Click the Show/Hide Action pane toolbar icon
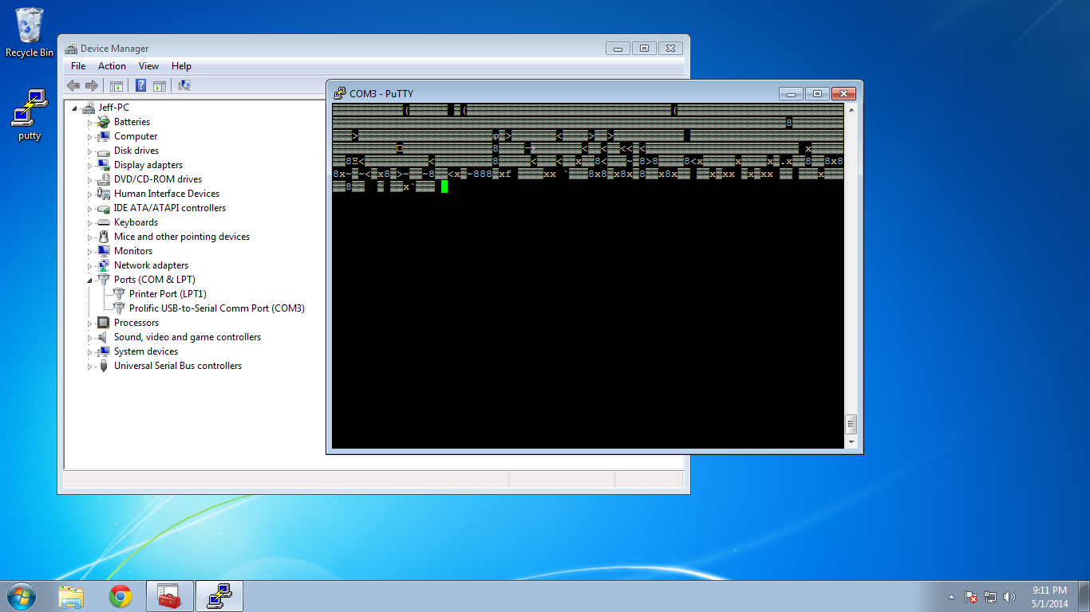Image resolution: width=1090 pixels, height=612 pixels. [159, 85]
